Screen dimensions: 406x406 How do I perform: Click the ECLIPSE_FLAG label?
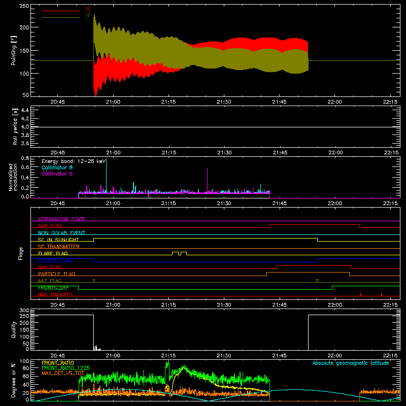(55, 260)
